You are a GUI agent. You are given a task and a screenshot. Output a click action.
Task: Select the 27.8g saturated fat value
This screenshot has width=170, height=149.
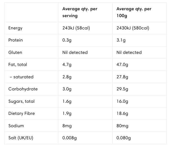(x=122, y=77)
